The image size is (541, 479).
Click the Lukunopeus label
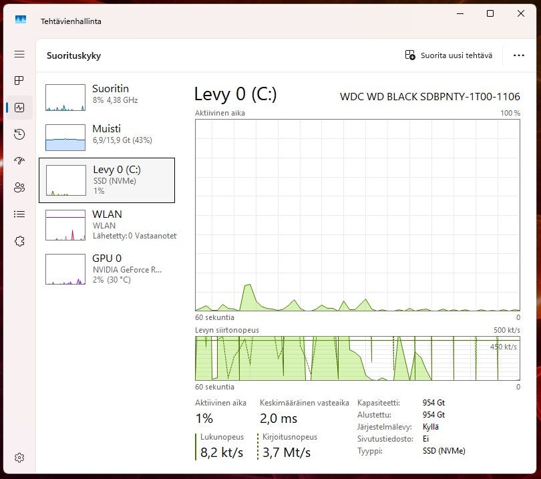[x=222, y=437]
